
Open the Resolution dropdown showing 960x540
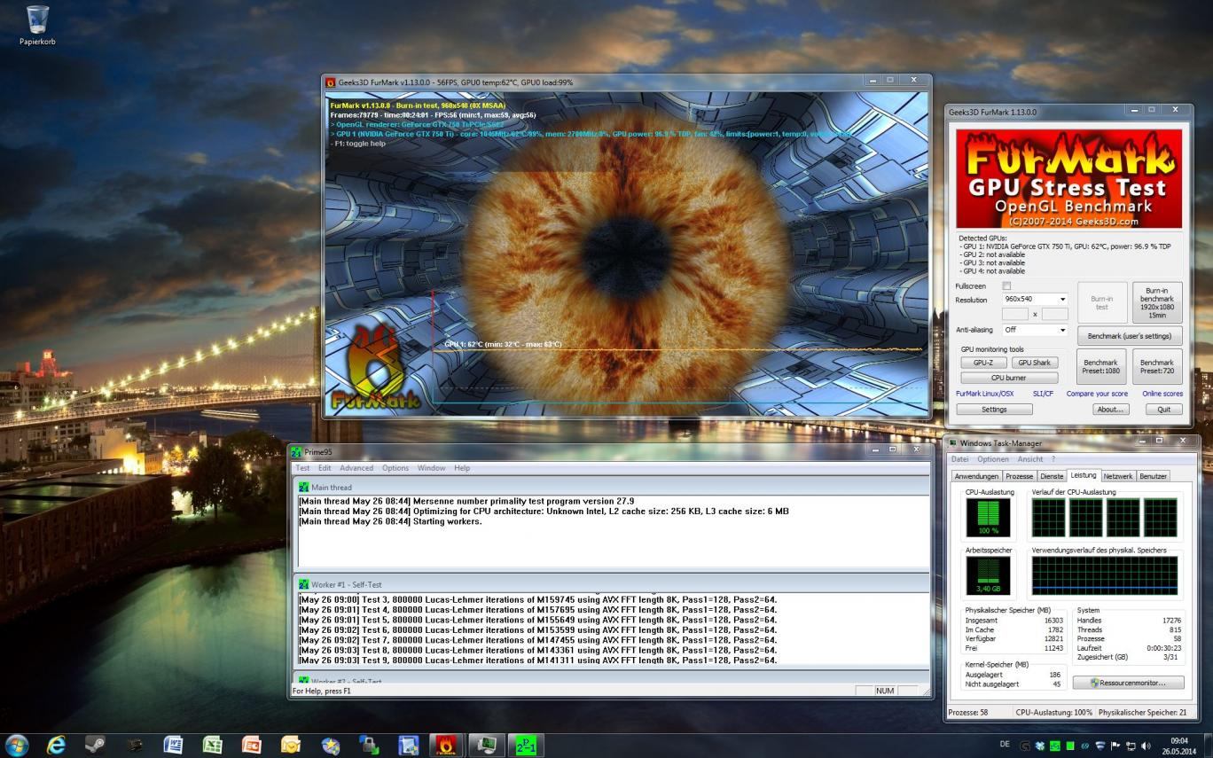point(1035,299)
